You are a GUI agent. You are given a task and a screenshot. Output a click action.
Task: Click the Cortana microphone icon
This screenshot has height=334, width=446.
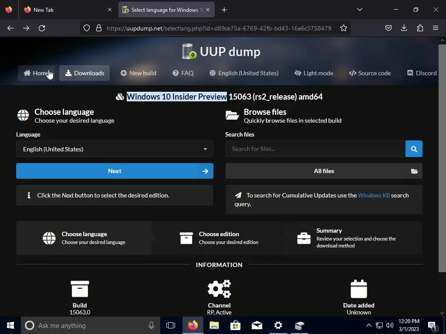[x=151, y=325]
